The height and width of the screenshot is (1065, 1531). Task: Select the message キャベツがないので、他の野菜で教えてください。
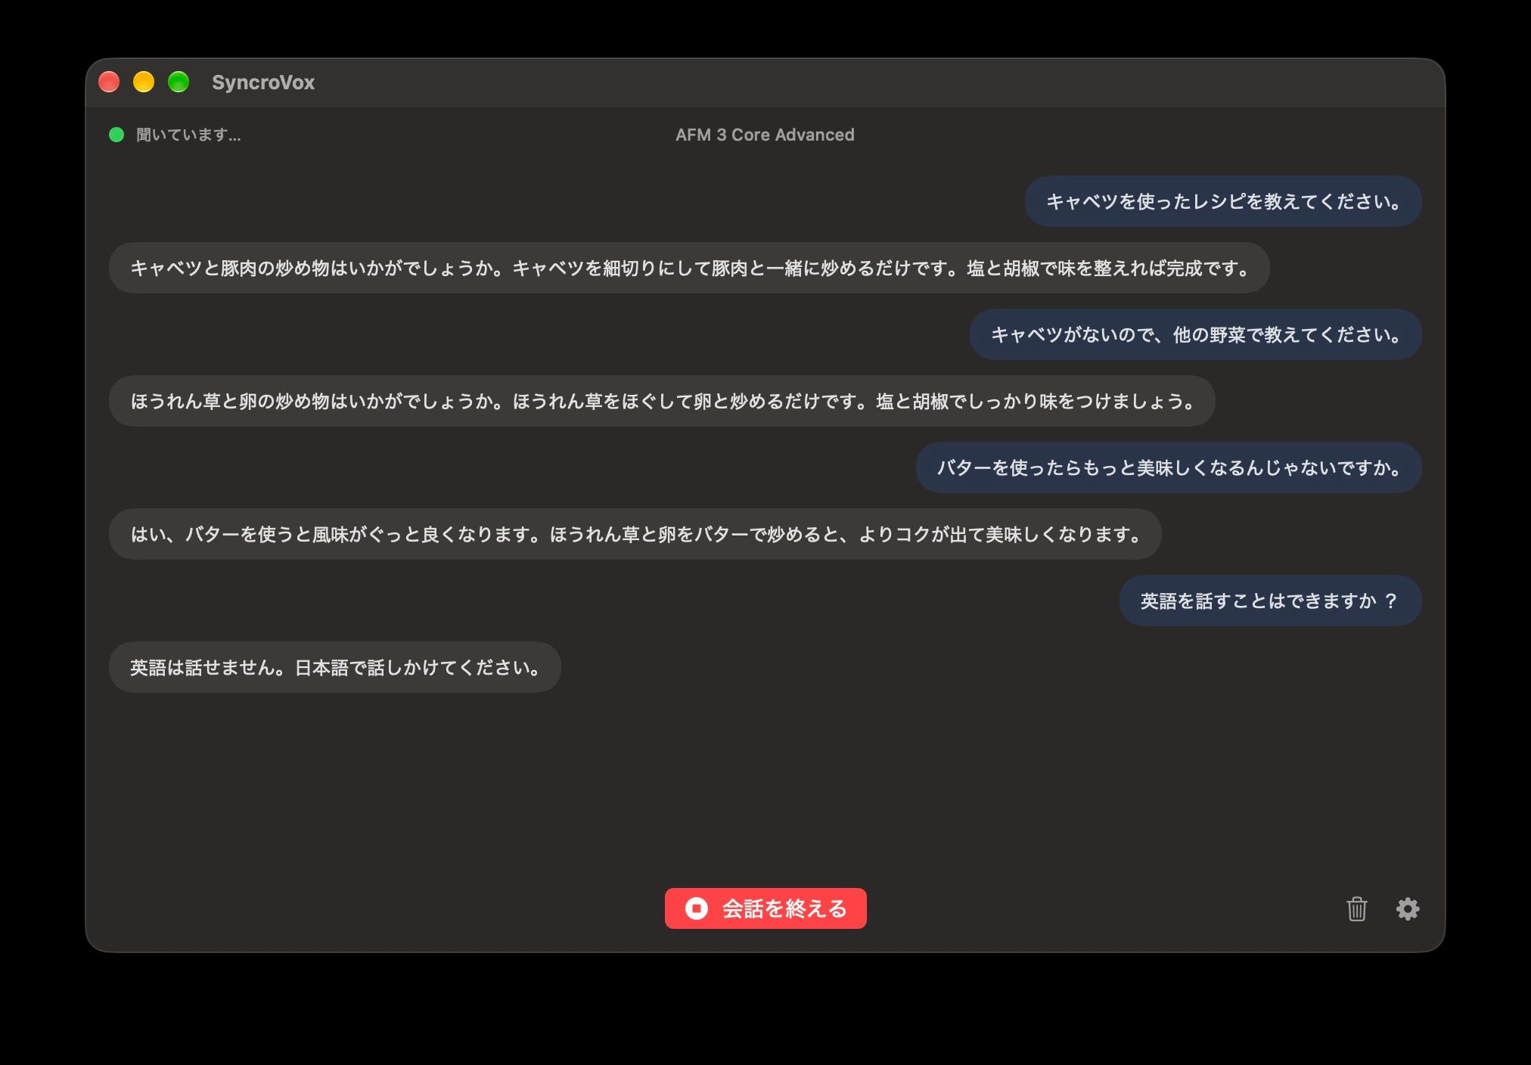[1196, 334]
